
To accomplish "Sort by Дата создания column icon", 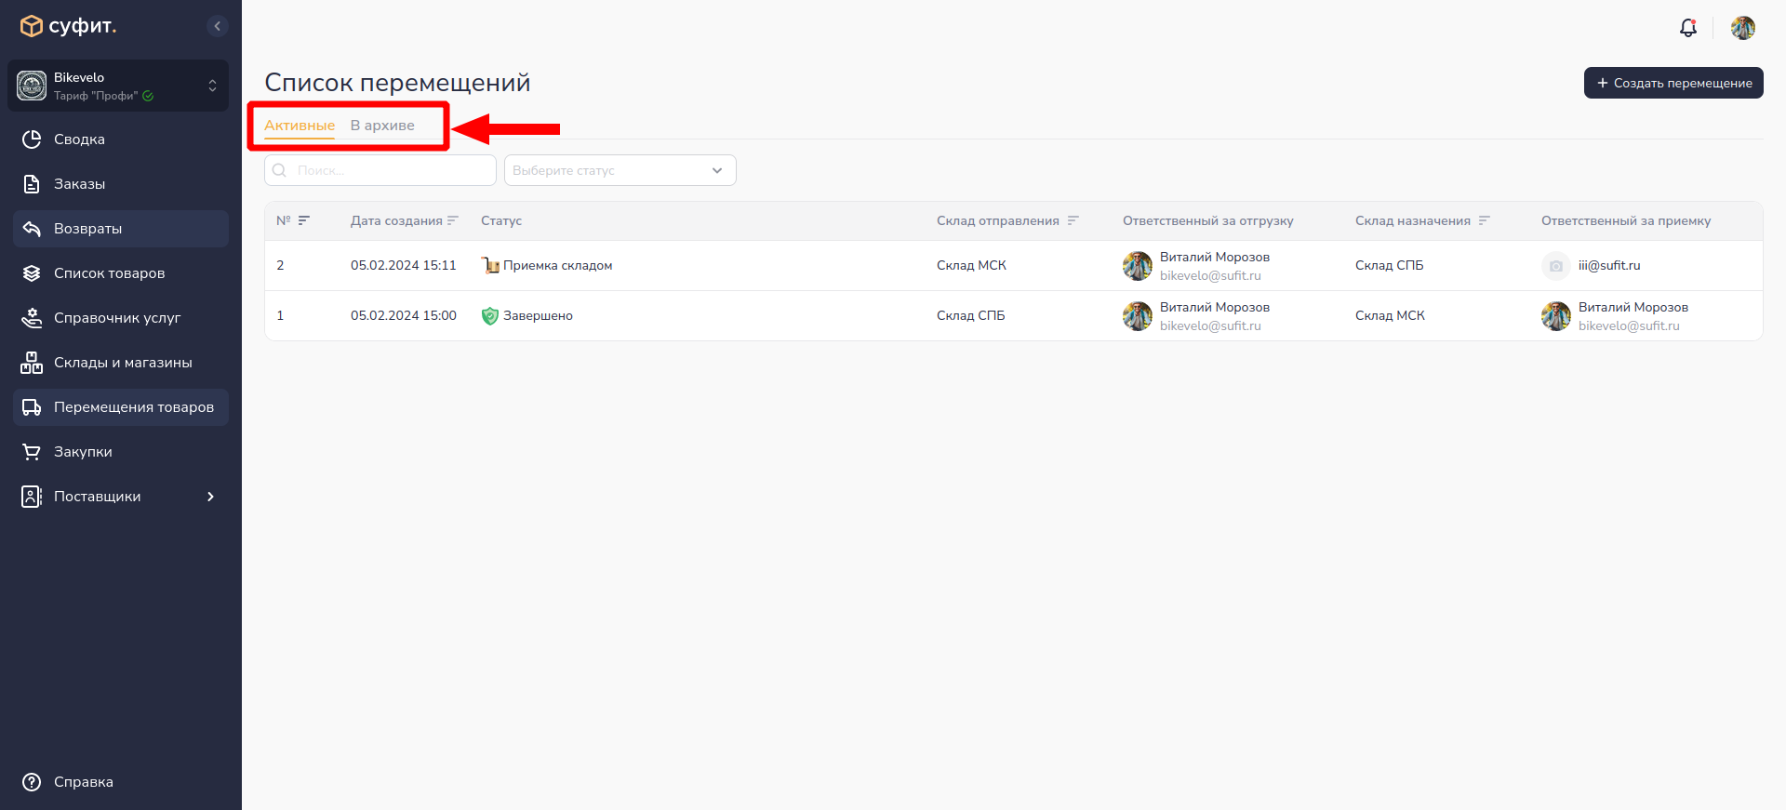I will [x=453, y=220].
